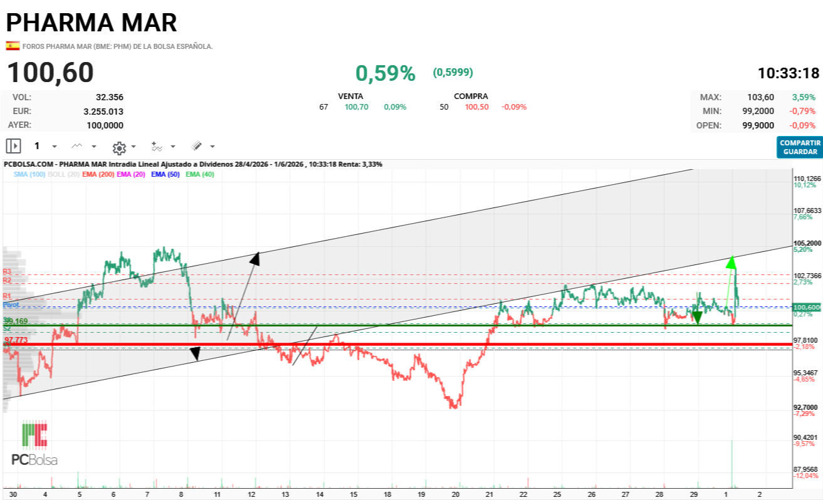Select the pencil drawing tools icon

[x=197, y=146]
